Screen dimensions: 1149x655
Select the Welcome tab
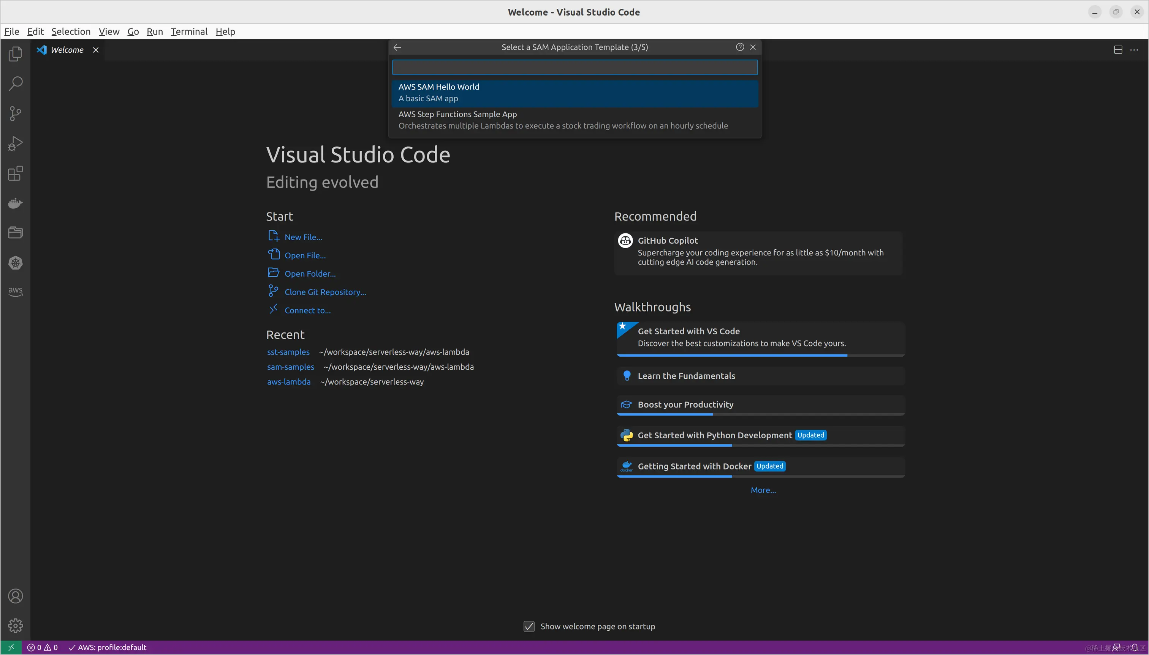pyautogui.click(x=66, y=50)
